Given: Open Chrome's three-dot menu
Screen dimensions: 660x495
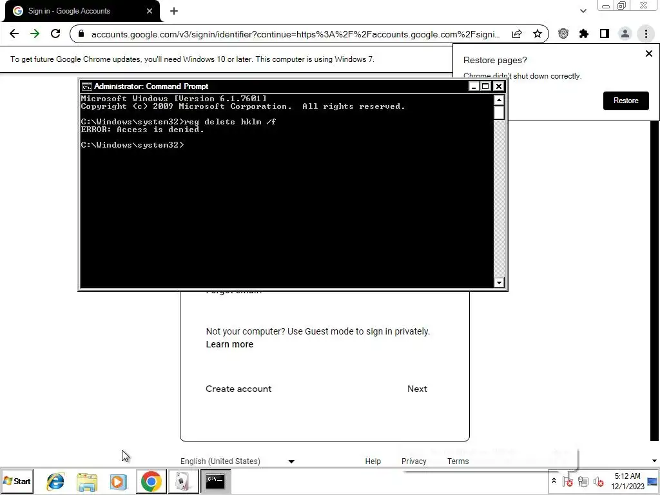Looking at the screenshot, I should click(646, 34).
